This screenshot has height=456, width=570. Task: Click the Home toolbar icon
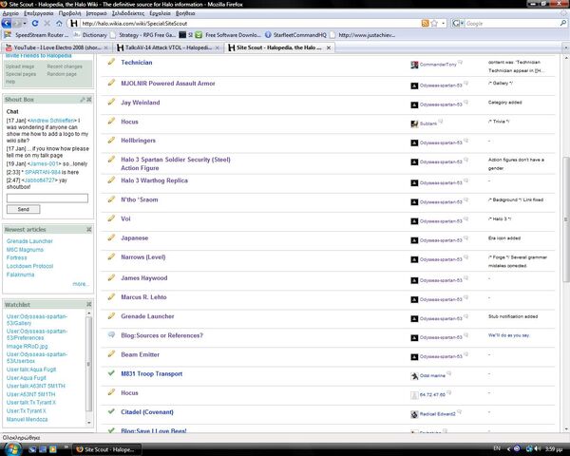tap(59, 23)
